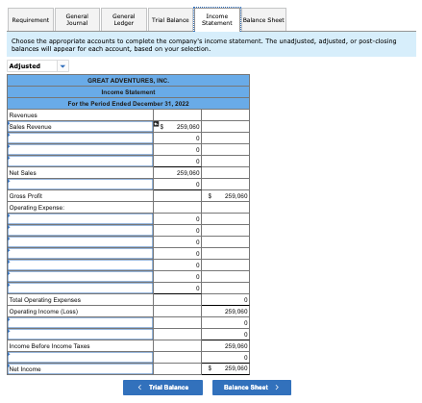
Task: Select empty account field directly below Sales Revenue
Action: coord(81,139)
